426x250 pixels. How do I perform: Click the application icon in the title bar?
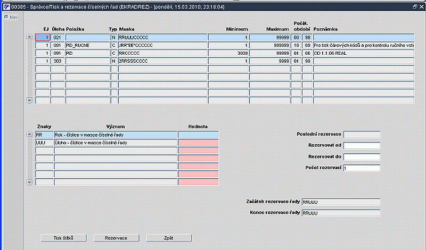(6, 7)
